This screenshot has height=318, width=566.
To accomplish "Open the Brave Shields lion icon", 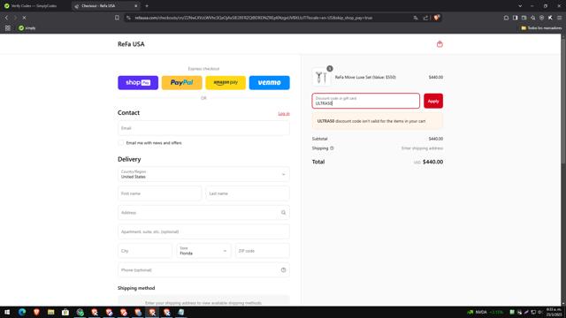I will [436, 18].
